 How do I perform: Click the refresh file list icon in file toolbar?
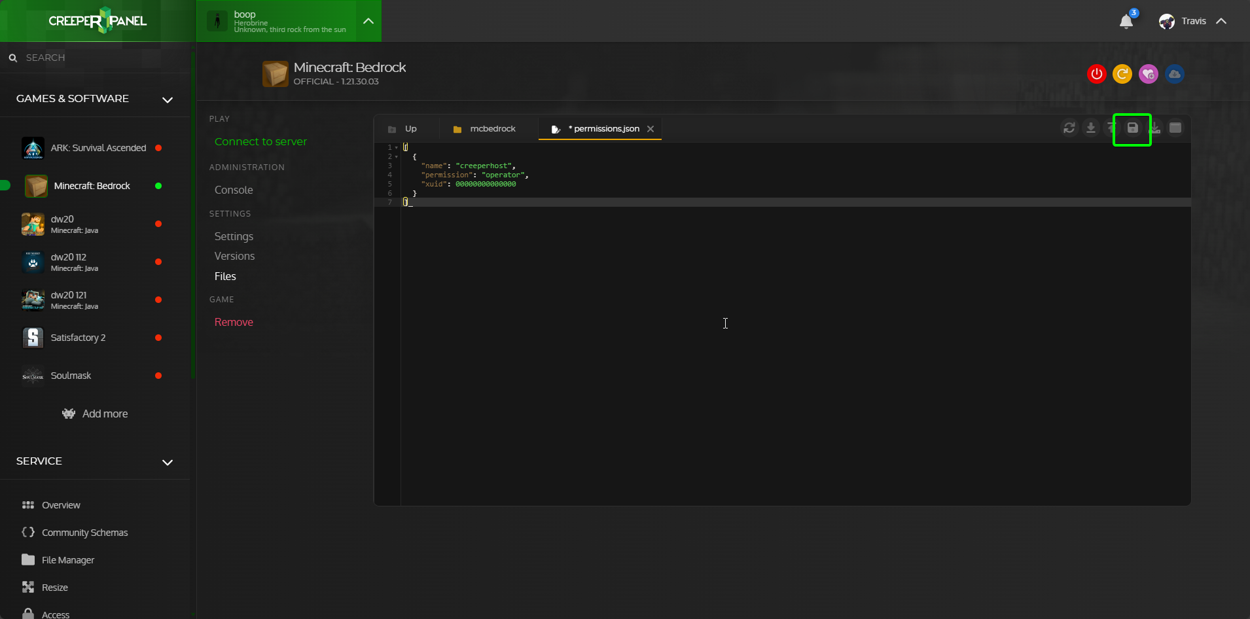1069,128
